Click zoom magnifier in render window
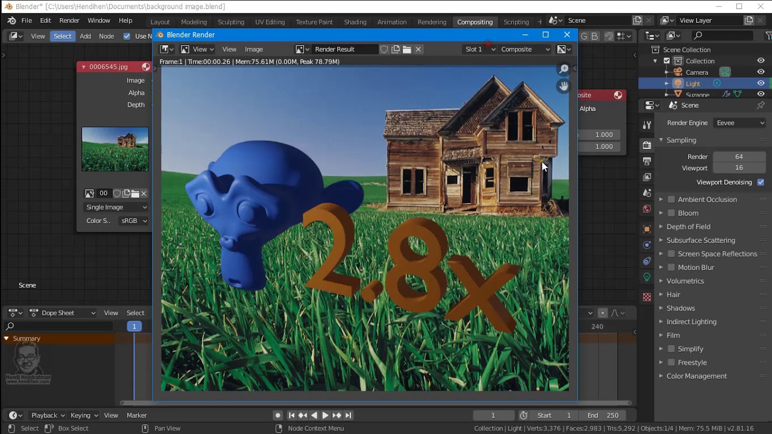The height and width of the screenshot is (434, 772). point(564,69)
